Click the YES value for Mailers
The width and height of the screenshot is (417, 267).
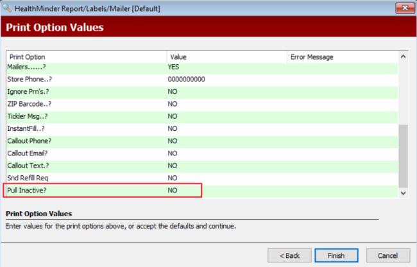point(173,67)
